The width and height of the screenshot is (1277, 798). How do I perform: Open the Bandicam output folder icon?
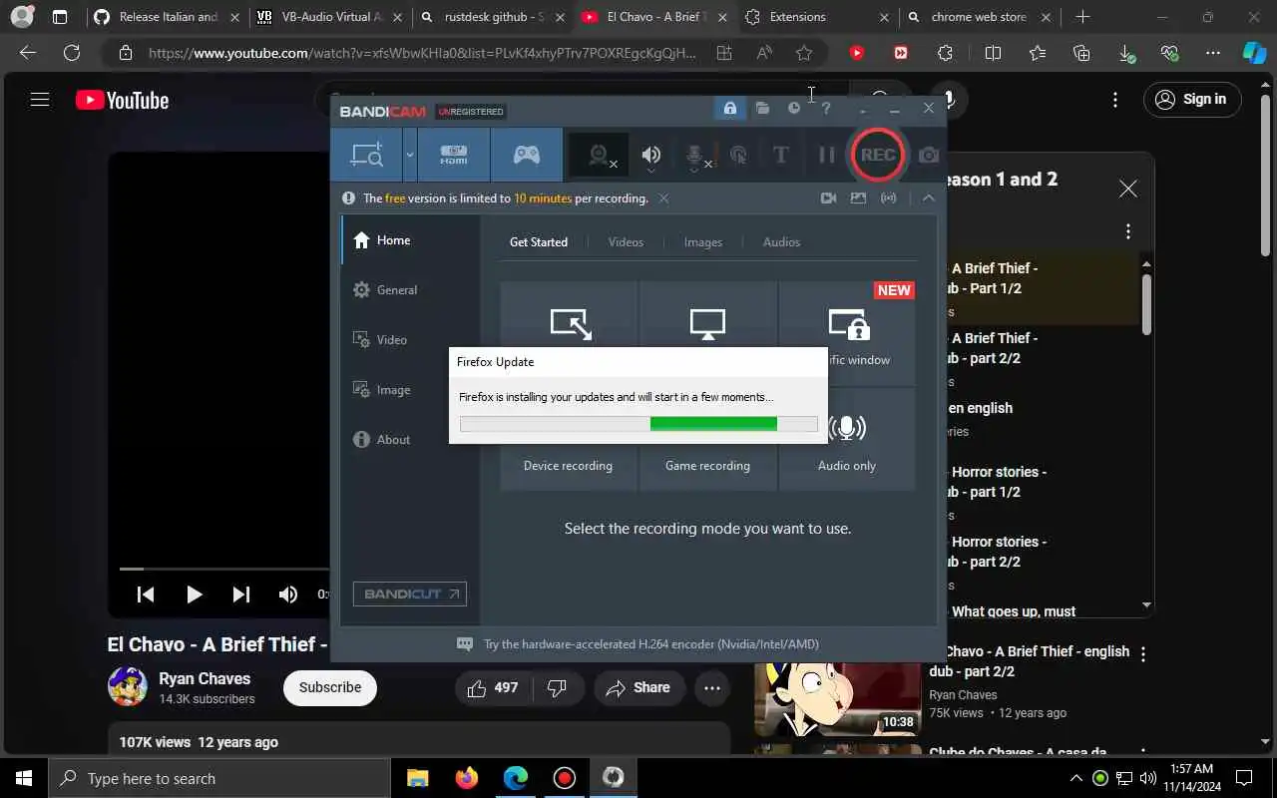click(x=762, y=108)
